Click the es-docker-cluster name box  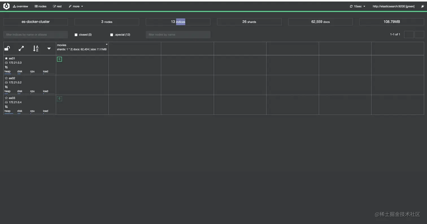[36, 22]
